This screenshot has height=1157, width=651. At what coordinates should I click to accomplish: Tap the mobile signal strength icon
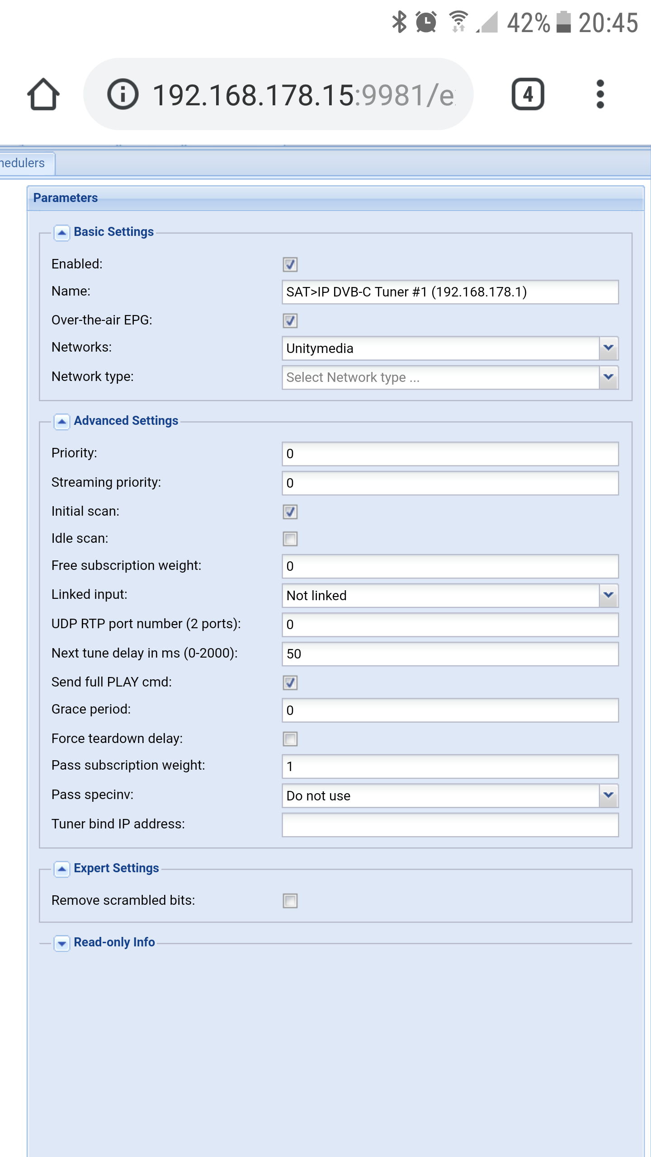click(487, 22)
